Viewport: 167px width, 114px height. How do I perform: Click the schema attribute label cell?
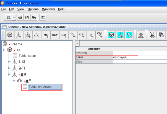click(x=94, y=53)
